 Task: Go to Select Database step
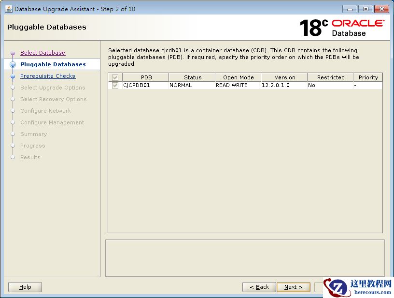point(42,53)
